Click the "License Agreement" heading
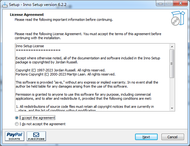This screenshot has height=146, width=190. 27,15
